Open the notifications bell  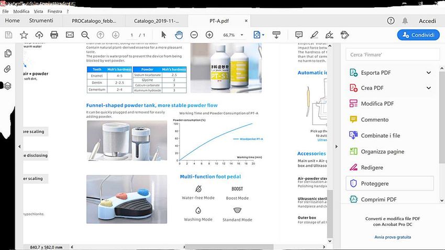pyautogui.click(x=405, y=21)
